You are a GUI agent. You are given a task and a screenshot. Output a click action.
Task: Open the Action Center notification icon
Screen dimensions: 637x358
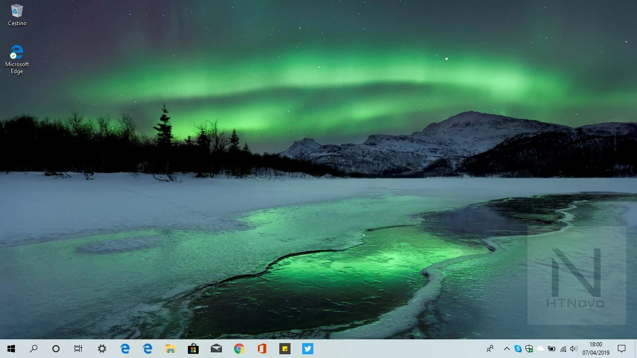tap(622, 349)
